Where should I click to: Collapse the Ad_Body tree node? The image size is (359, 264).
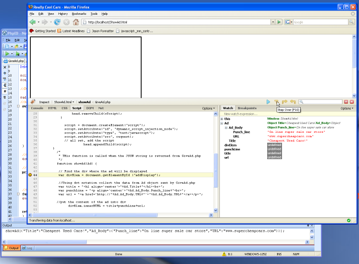pos(226,128)
